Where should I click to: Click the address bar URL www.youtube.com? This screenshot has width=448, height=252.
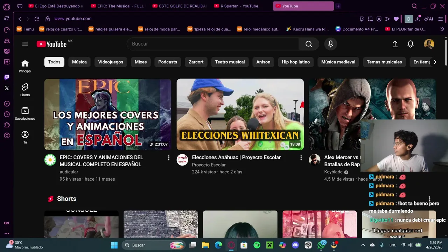coord(73,19)
